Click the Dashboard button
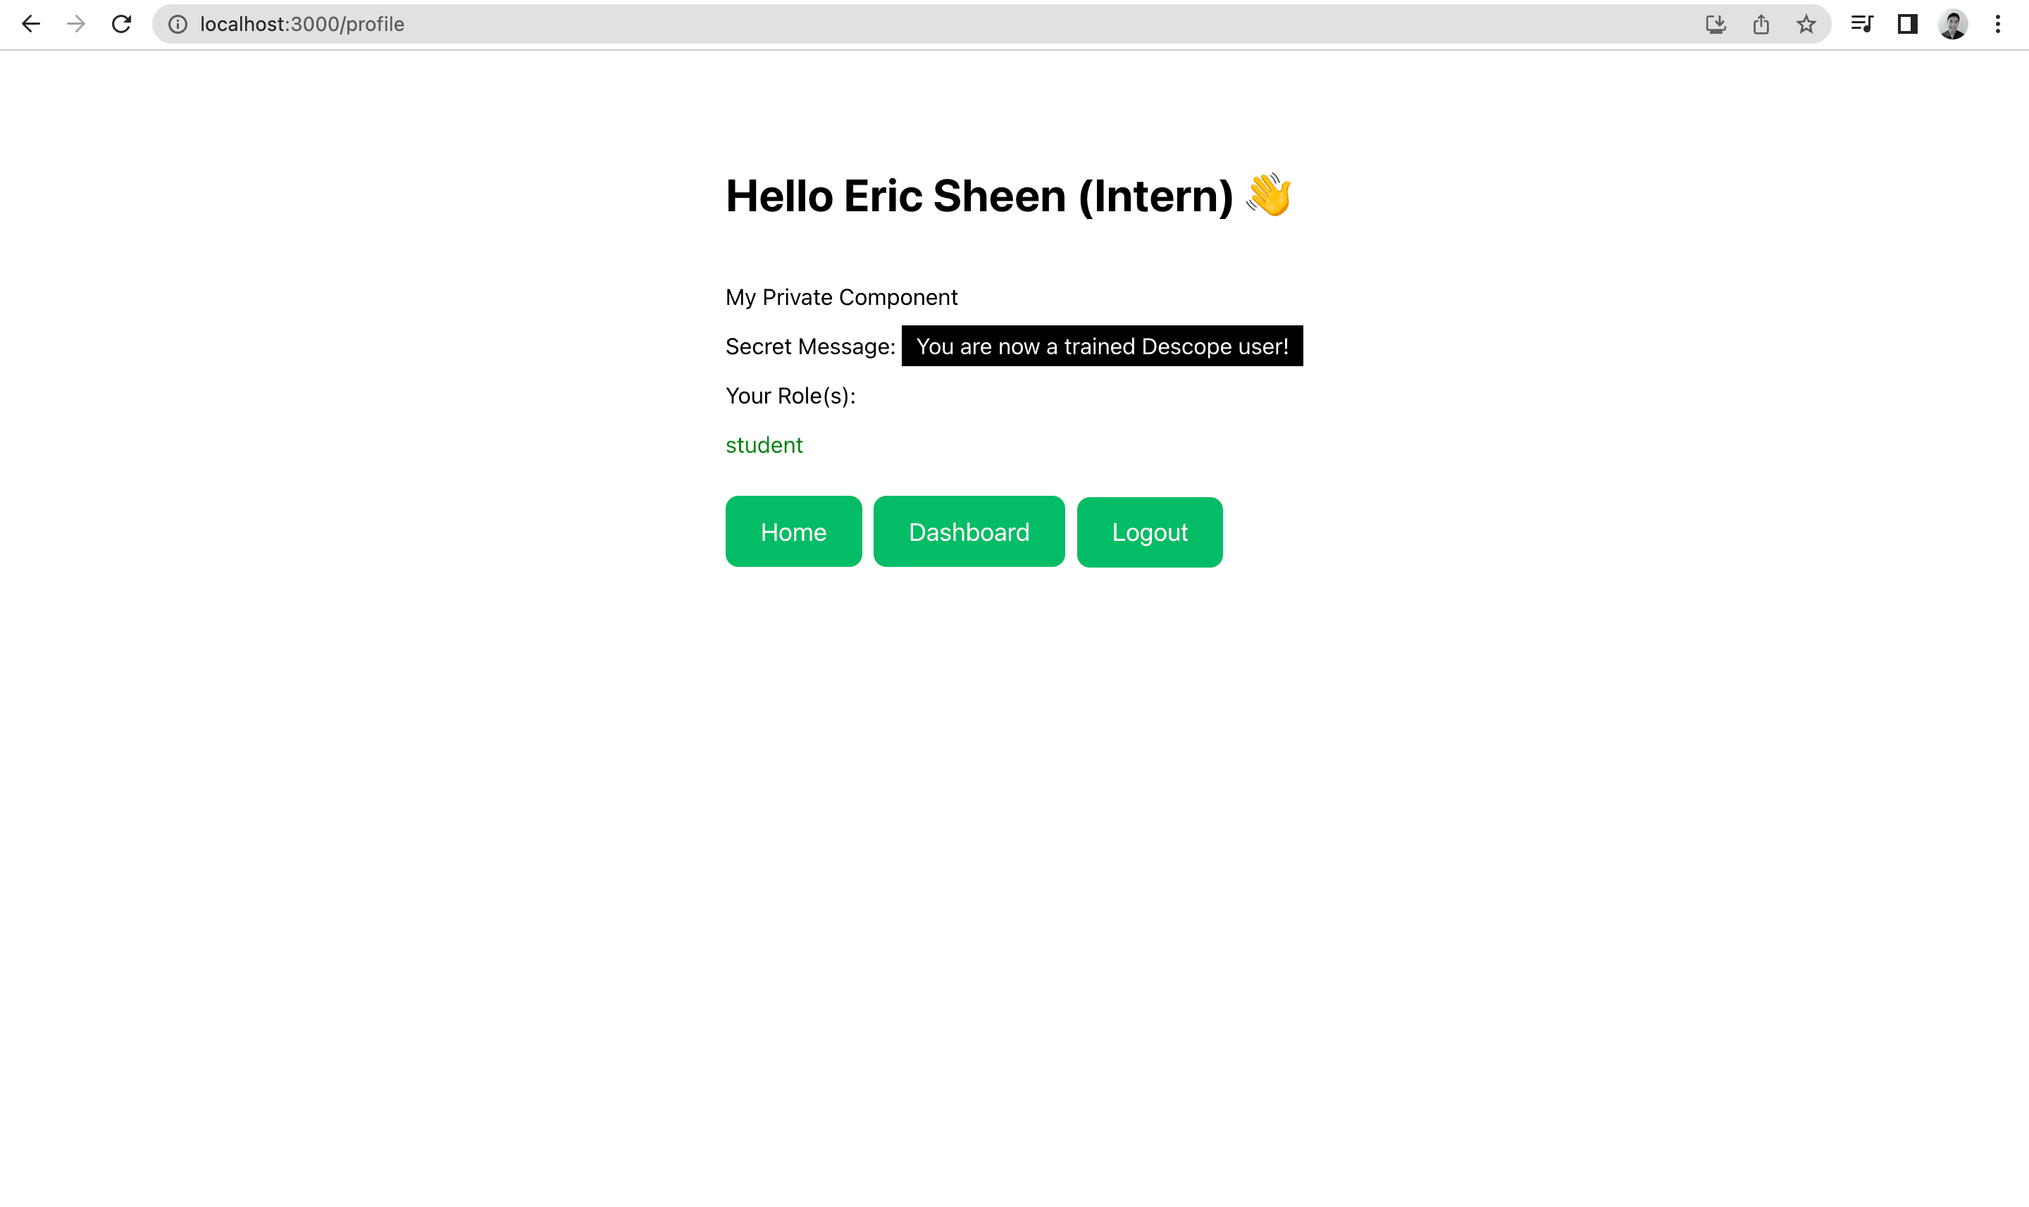2029x1207 pixels. coord(968,531)
